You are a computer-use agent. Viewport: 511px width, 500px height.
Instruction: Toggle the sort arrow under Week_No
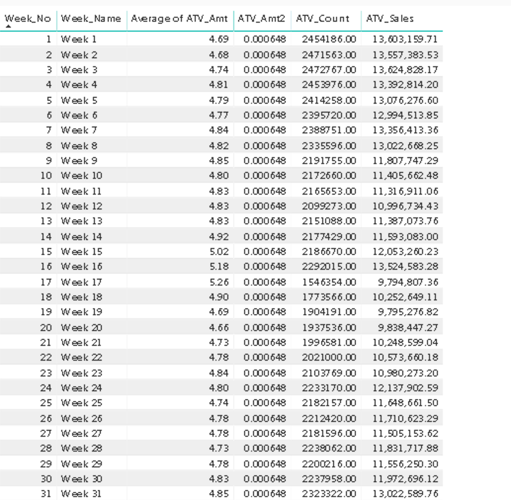(8, 27)
